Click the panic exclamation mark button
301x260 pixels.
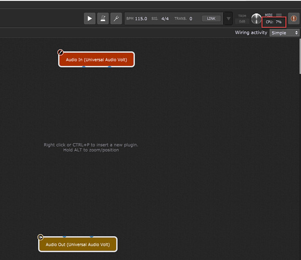(294, 19)
